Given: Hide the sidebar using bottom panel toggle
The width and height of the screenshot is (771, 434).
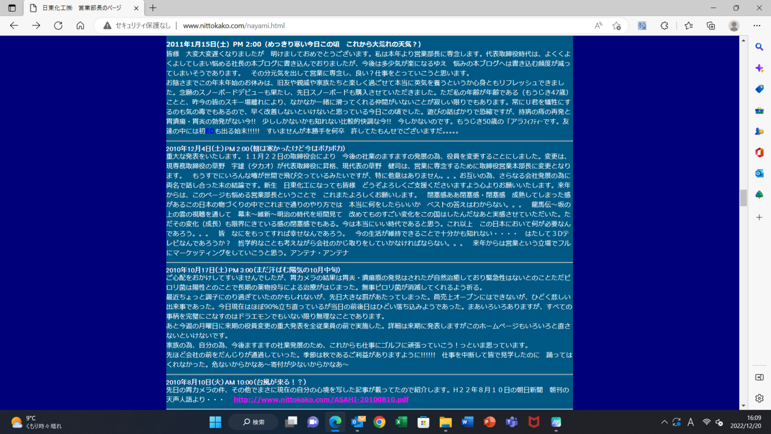Looking at the screenshot, I should [x=759, y=378].
